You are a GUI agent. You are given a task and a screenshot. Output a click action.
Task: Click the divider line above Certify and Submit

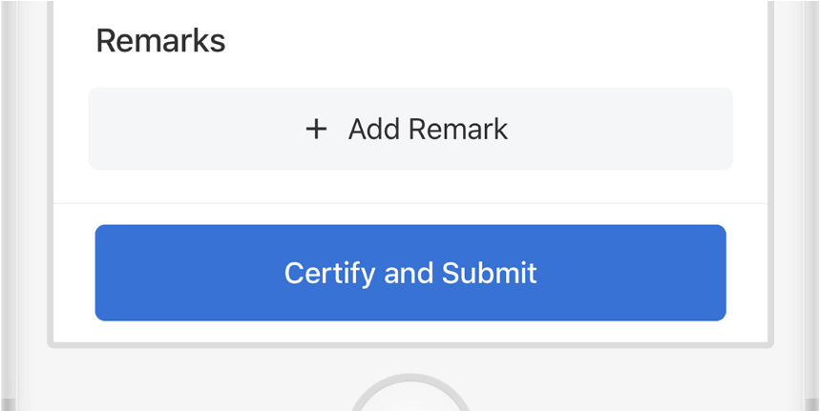click(x=410, y=203)
